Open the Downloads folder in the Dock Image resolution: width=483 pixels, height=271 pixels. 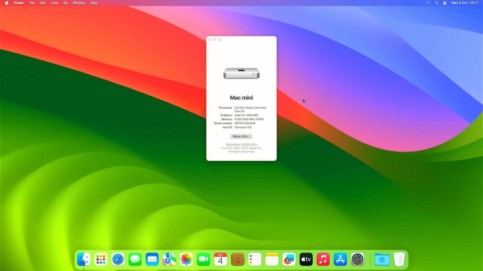(382, 259)
